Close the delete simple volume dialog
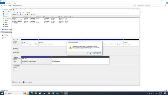The width and height of the screenshot is (168, 95). click(101, 42)
